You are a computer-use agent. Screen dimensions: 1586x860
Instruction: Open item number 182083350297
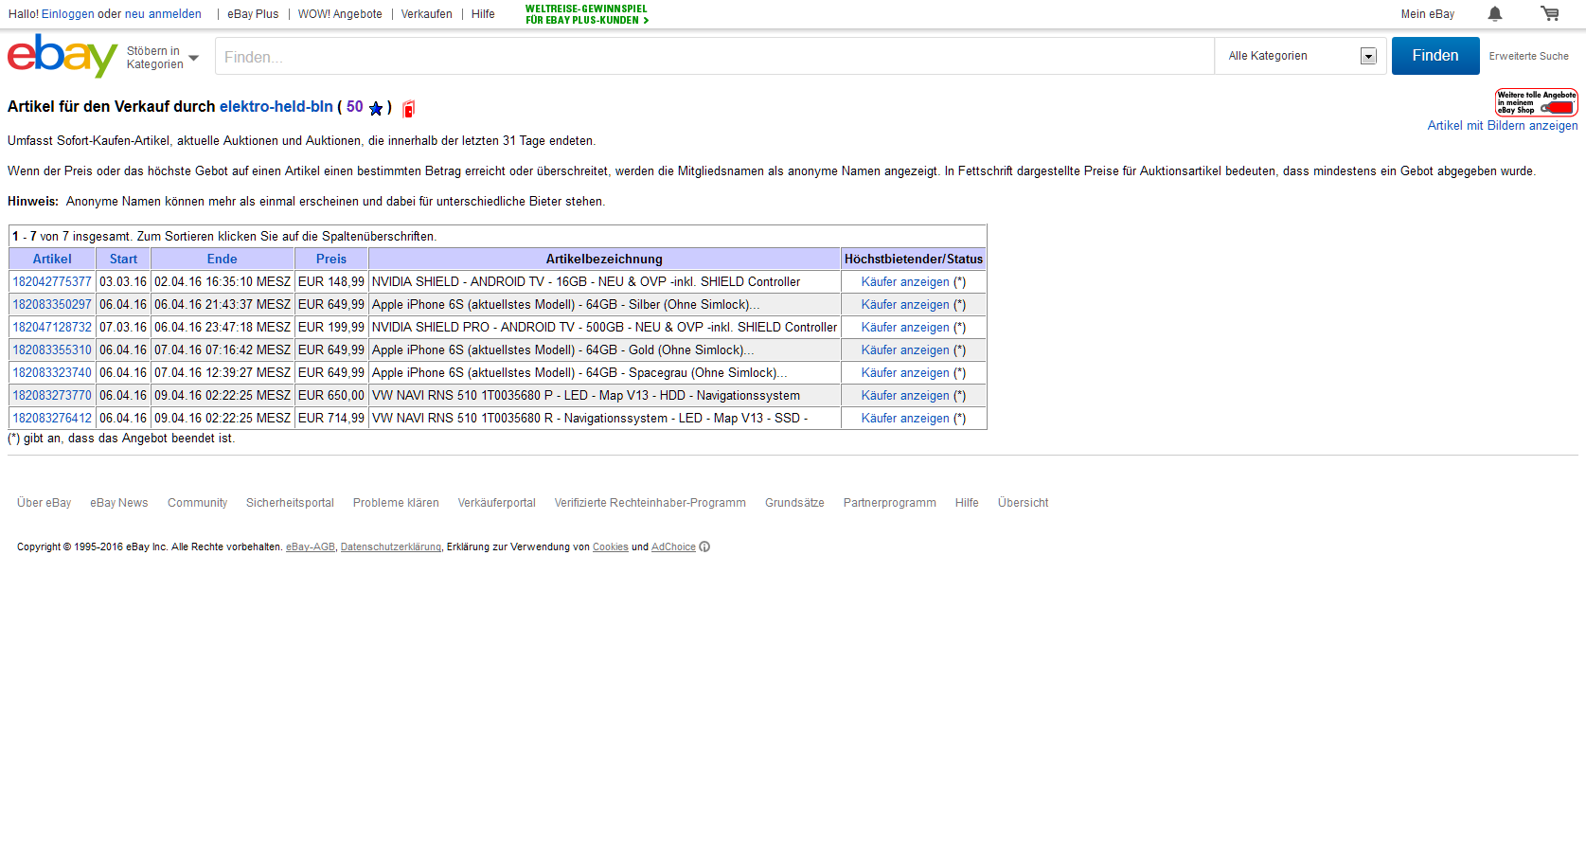[x=52, y=304]
